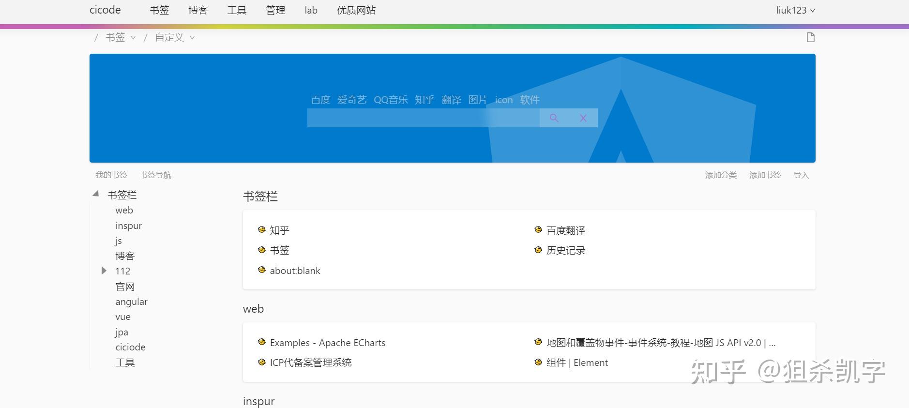Image resolution: width=909 pixels, height=408 pixels.
Task: Open the 书签 breadcrumb dropdown
Action: click(121, 37)
